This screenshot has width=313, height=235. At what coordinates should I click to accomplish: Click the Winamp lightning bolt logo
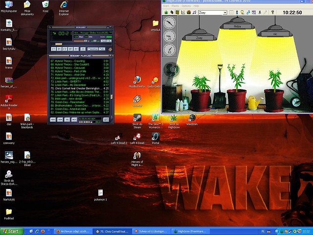click(x=110, y=49)
